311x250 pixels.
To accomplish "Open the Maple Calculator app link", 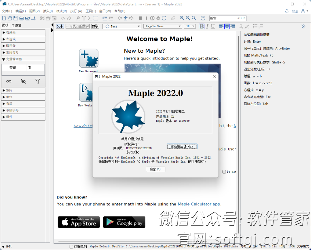I will pyautogui.click(x=199, y=204).
